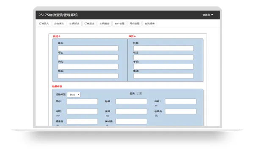The image size is (254, 155).
Task: Select the 件数 quantity input box
Action: click(x=181, y=101)
